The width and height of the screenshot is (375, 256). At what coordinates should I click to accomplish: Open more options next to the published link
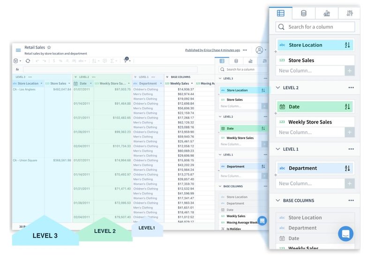245,50
